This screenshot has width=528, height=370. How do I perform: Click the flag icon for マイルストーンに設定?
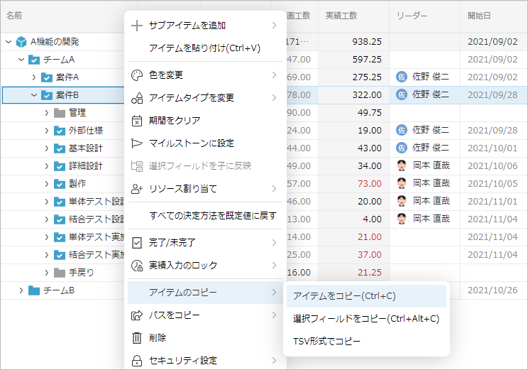point(138,143)
